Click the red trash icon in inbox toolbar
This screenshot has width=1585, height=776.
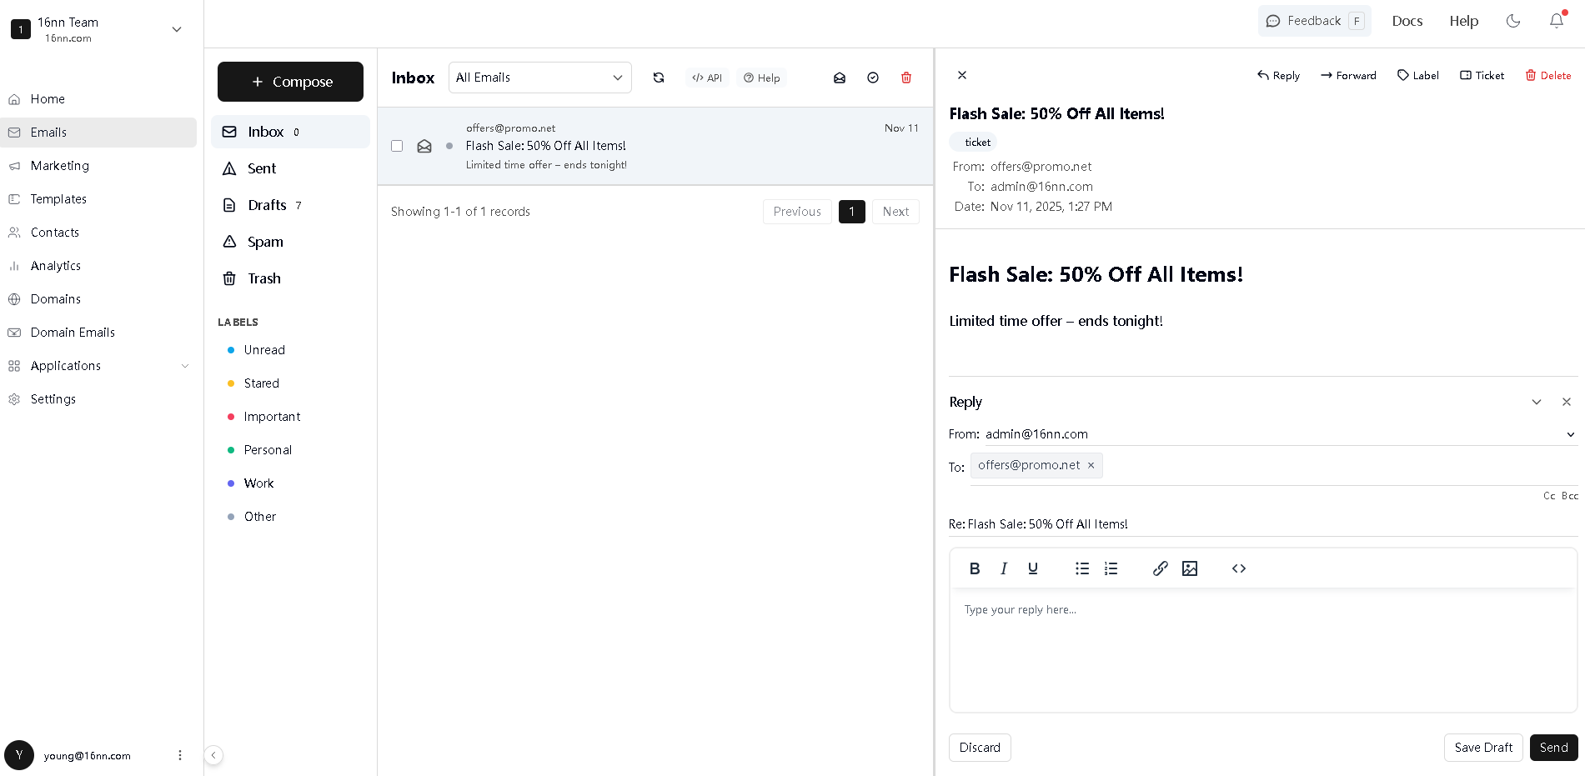(905, 78)
